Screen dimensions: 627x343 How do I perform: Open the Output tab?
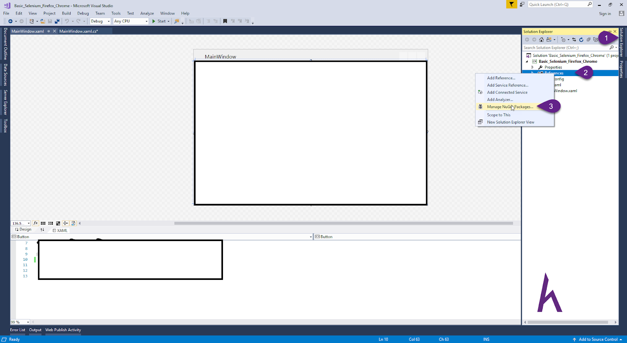(x=35, y=330)
